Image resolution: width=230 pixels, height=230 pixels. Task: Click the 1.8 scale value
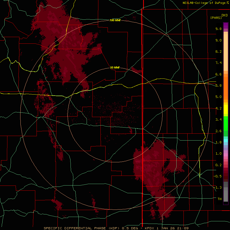point(218,142)
